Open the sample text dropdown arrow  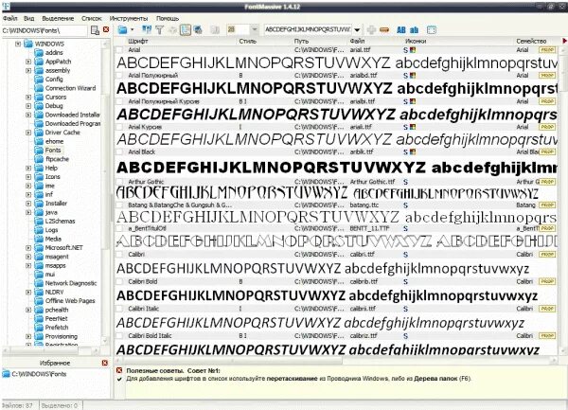point(357,30)
